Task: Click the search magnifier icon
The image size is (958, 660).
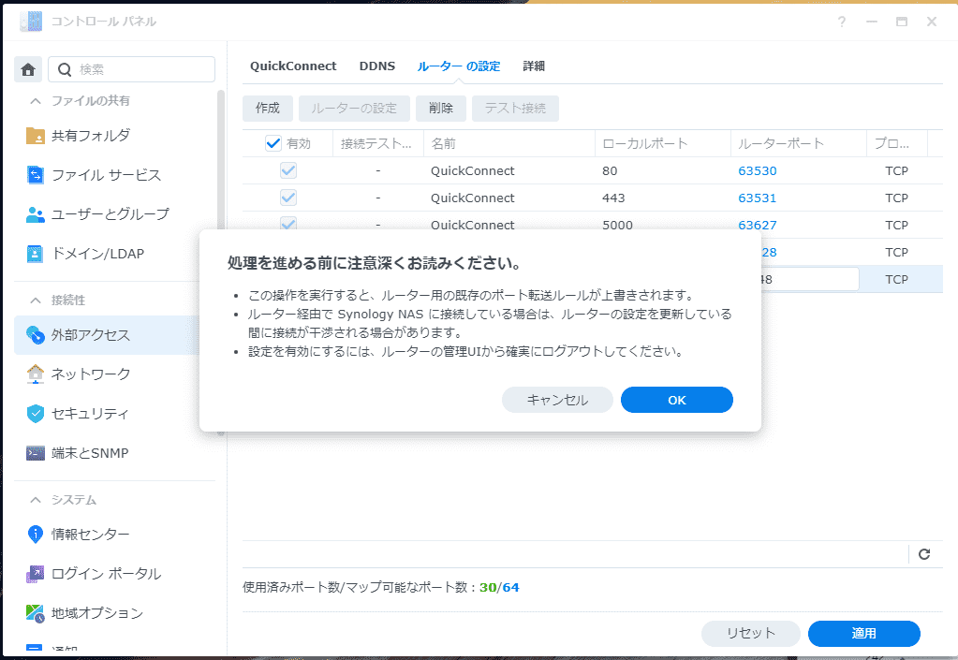Action: pyautogui.click(x=65, y=69)
